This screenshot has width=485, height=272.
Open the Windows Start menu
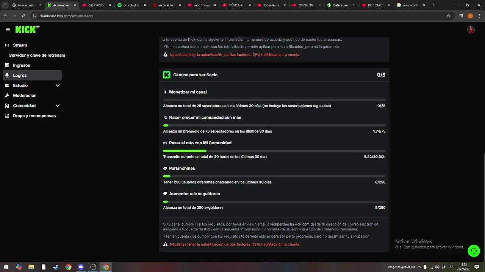(x=6, y=267)
